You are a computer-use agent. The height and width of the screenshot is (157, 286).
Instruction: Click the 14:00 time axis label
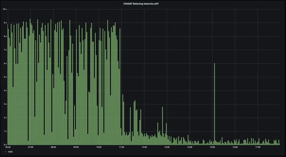[x=190, y=147]
